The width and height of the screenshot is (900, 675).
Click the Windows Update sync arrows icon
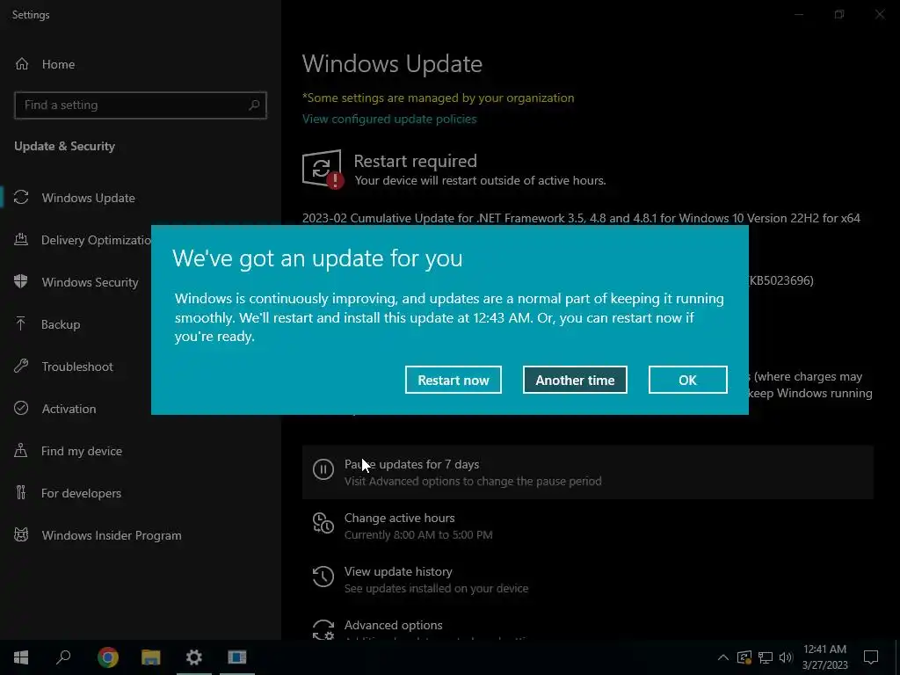pyautogui.click(x=21, y=198)
